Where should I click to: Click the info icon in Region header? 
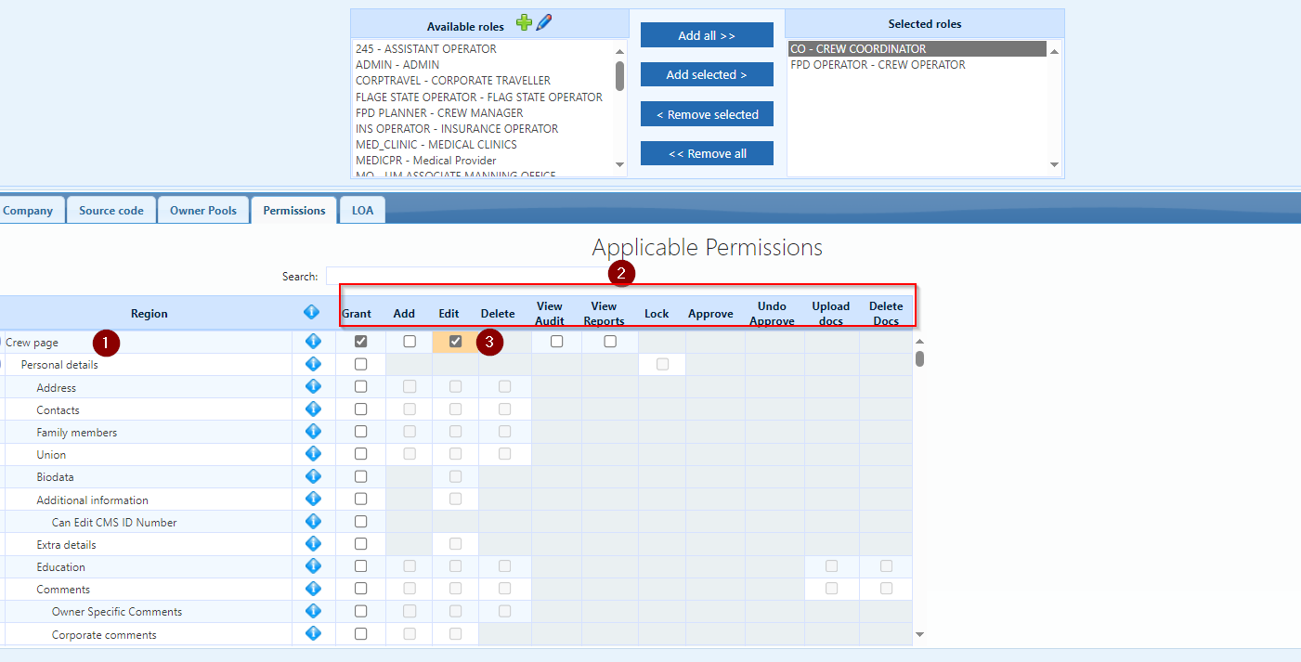pos(313,313)
